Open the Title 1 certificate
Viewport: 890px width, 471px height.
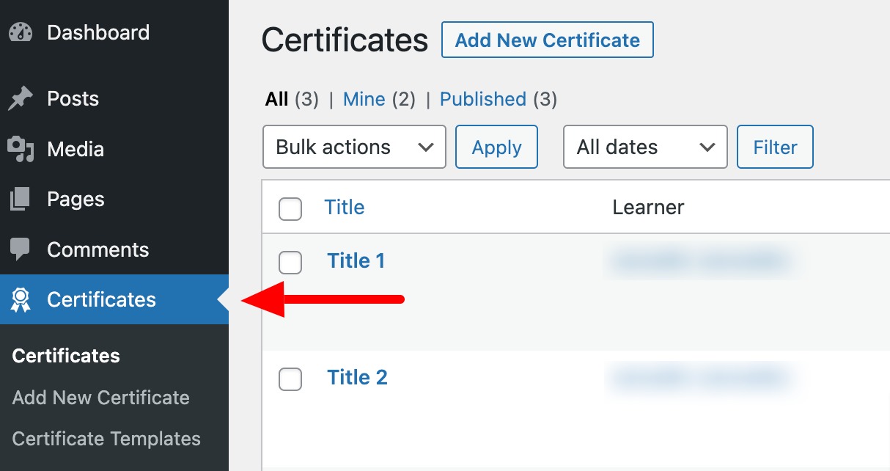[356, 260]
